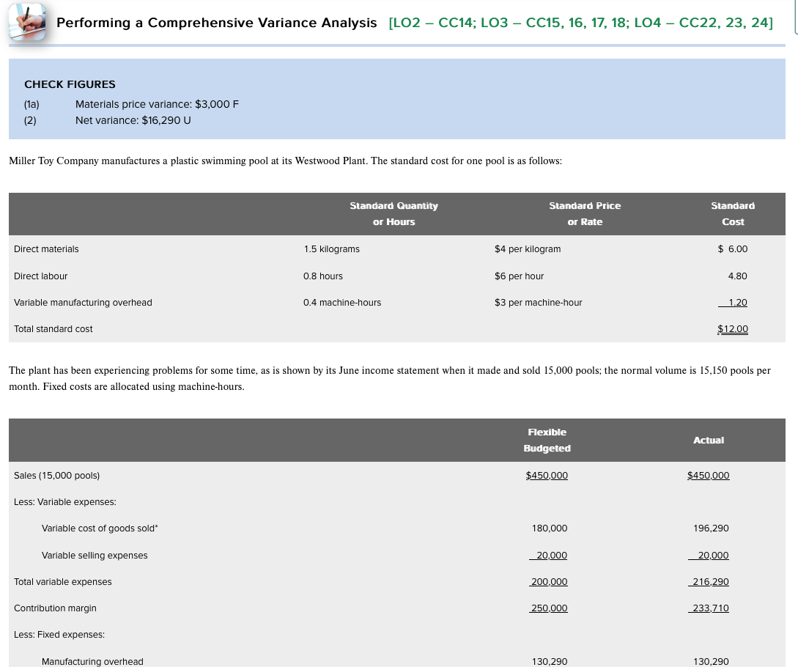Viewport: 798px width, 667px height.
Task: Click the Actual column header
Action: [709, 441]
